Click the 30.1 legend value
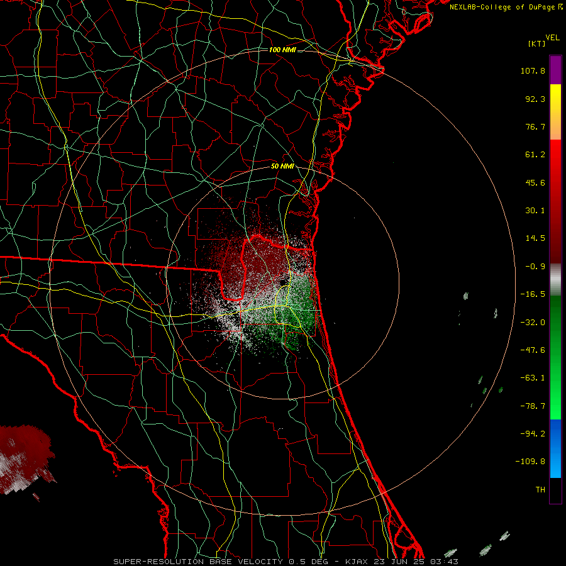This screenshot has height=566, width=566. tap(535, 211)
